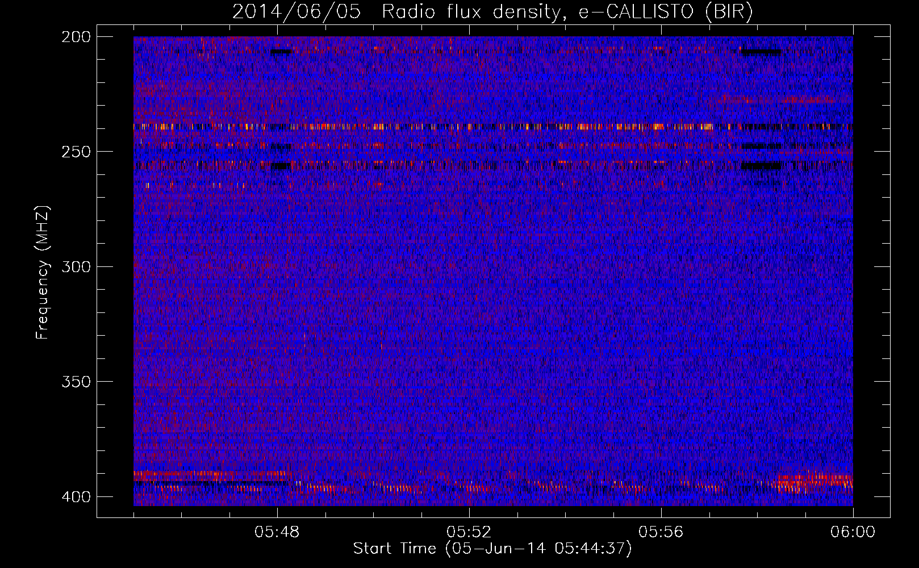Click the 300 frequency tick label
This screenshot has width=919, height=568.
pos(76,266)
